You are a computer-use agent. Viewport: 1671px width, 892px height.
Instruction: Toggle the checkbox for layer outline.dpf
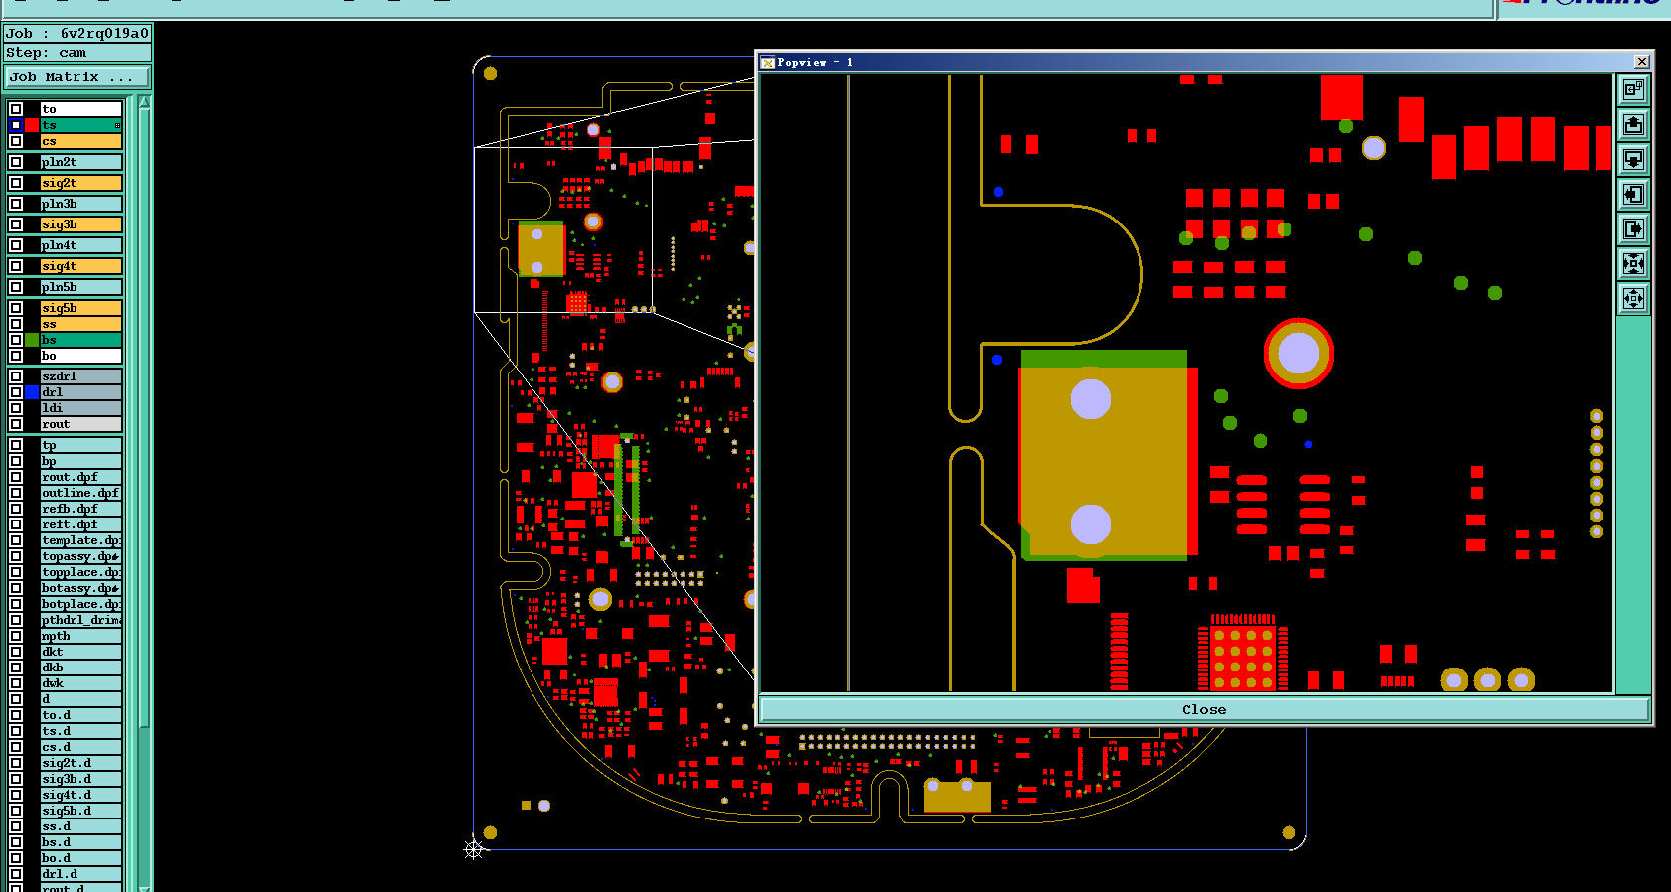pyautogui.click(x=16, y=493)
